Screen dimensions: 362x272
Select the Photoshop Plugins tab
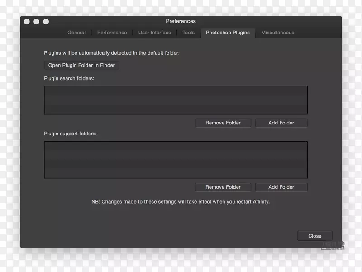(x=228, y=33)
